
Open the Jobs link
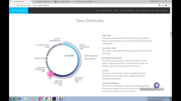coord(158,10)
